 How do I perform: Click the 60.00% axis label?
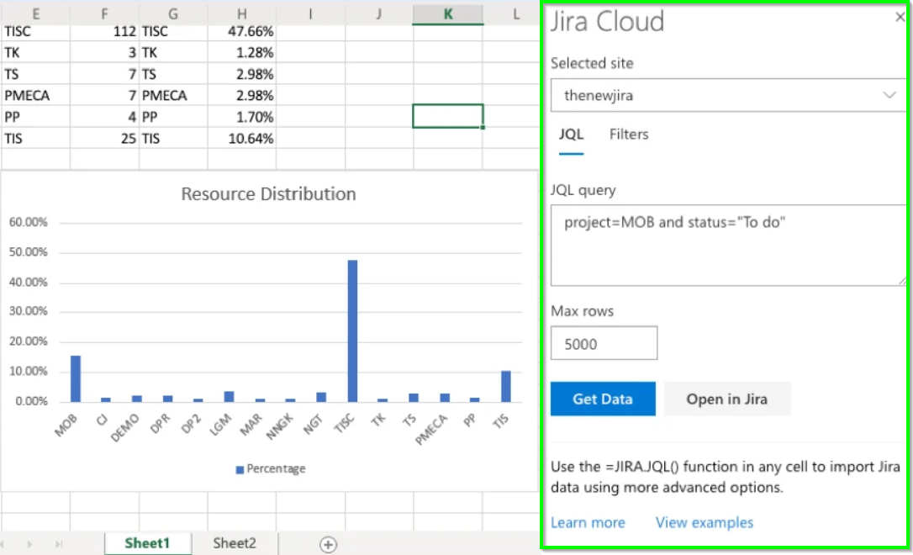pos(28,223)
